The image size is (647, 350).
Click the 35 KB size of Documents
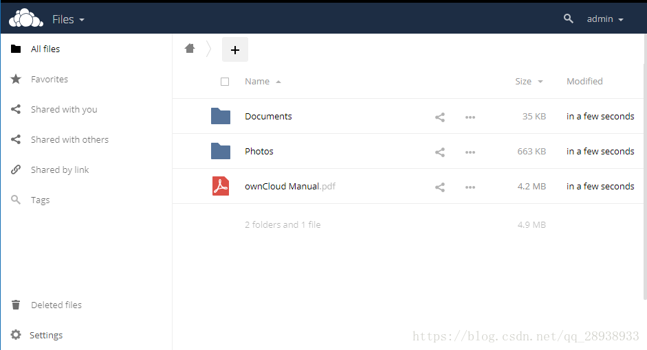click(x=534, y=117)
